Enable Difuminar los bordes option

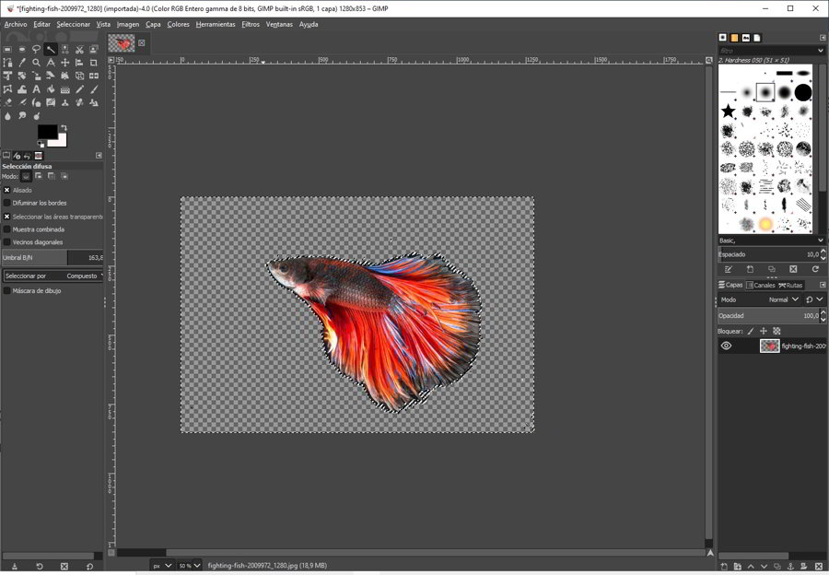pyautogui.click(x=7, y=203)
